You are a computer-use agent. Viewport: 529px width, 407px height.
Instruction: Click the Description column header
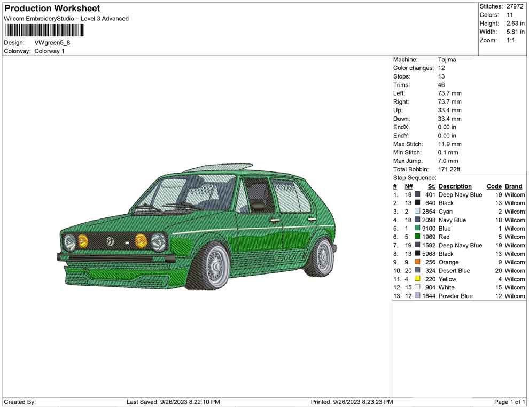(455, 186)
